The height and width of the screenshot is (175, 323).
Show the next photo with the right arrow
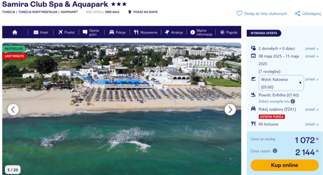[230, 110]
